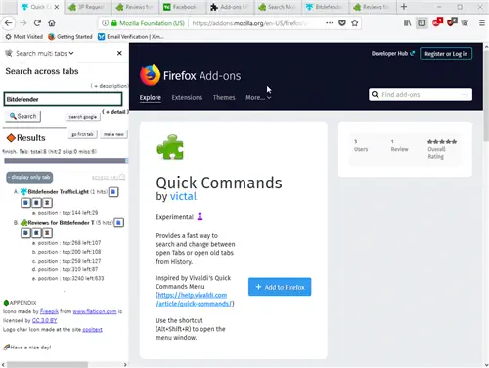Click the Search button in the sidebar
Image resolution: width=489 pixels, height=368 pixels.
[22, 116]
